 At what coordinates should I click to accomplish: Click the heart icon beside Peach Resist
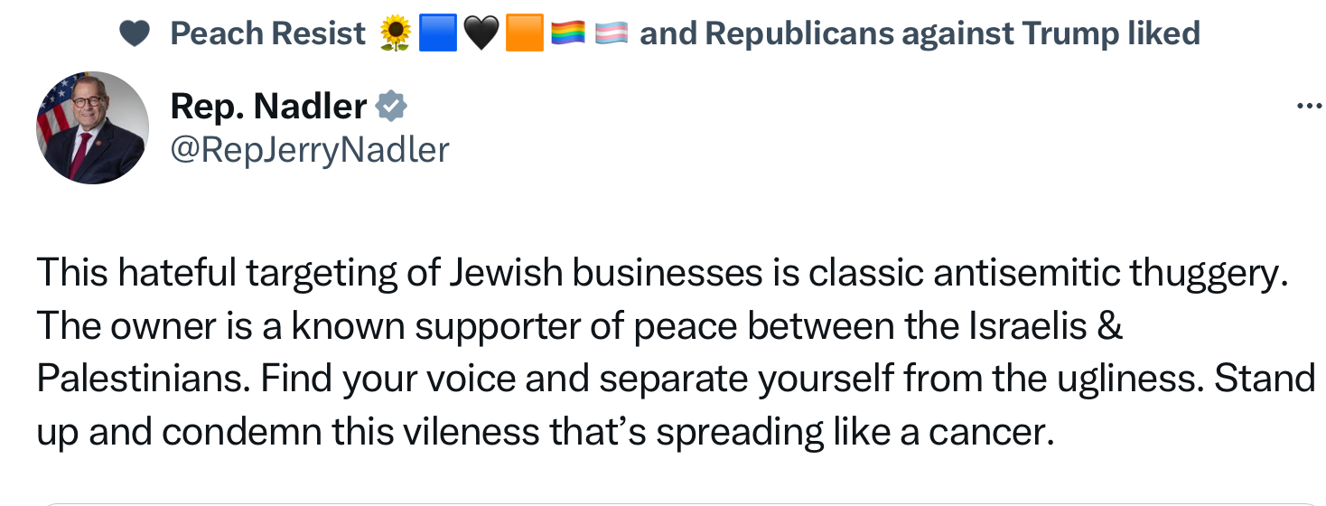click(x=134, y=34)
